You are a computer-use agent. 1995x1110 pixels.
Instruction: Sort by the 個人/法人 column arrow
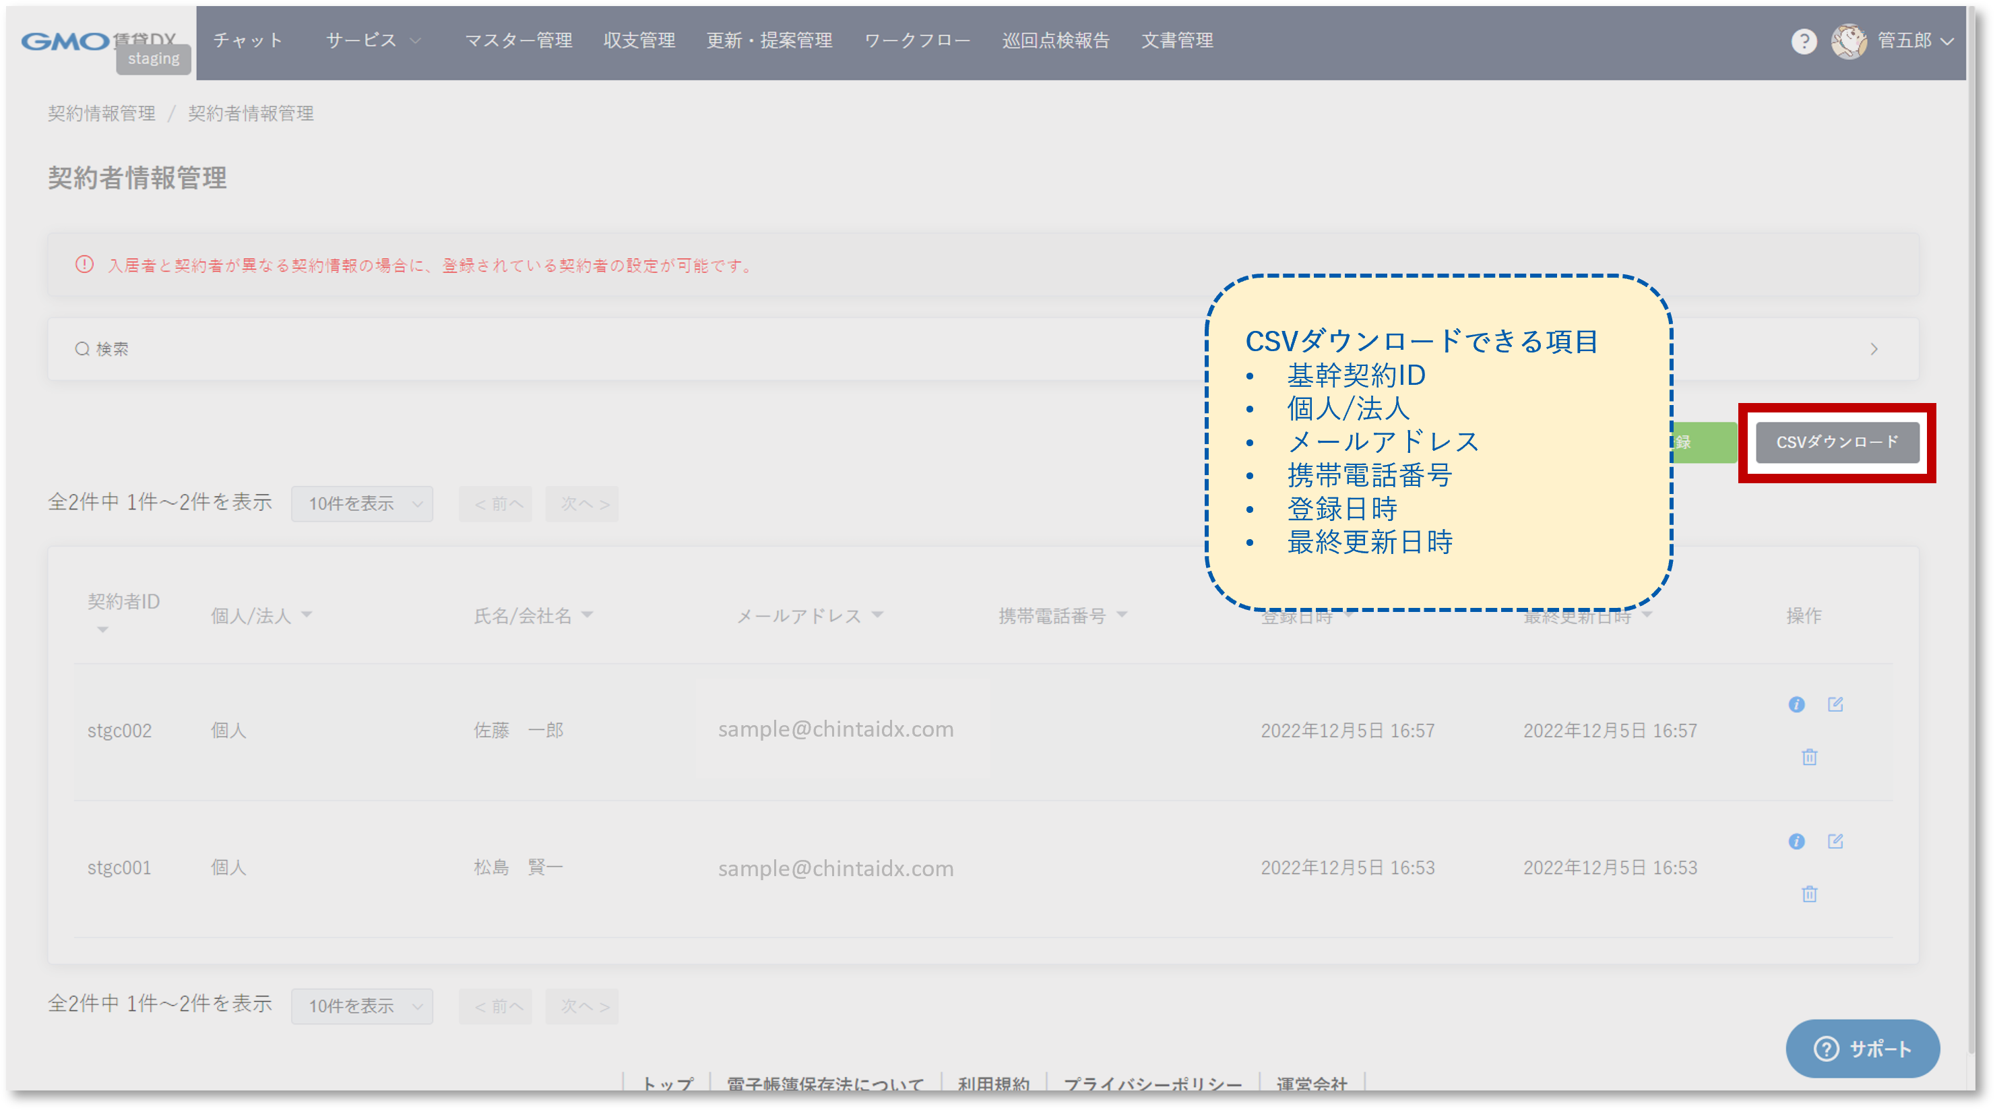click(307, 614)
